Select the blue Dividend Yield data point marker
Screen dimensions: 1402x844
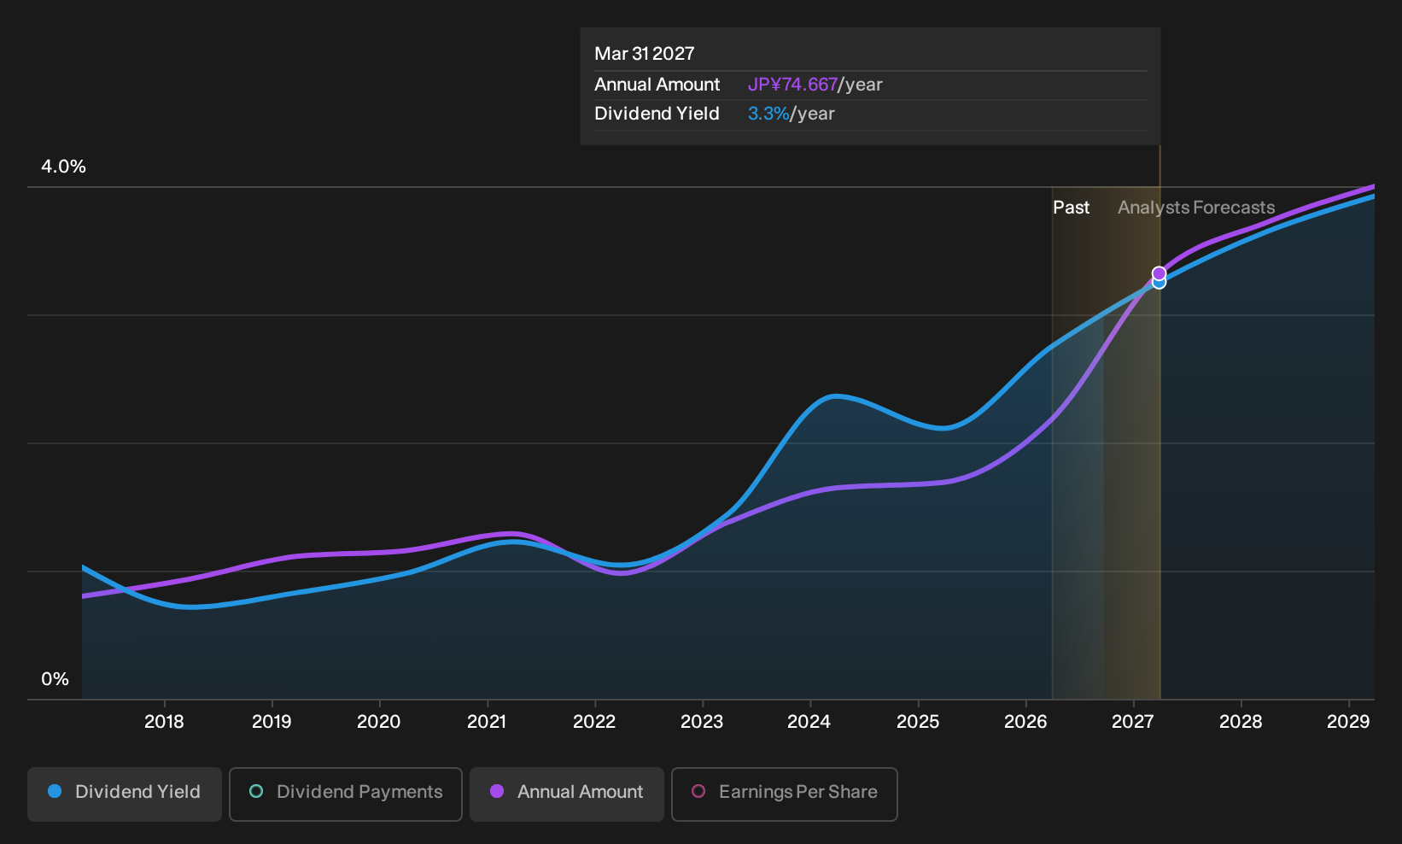(x=1159, y=283)
